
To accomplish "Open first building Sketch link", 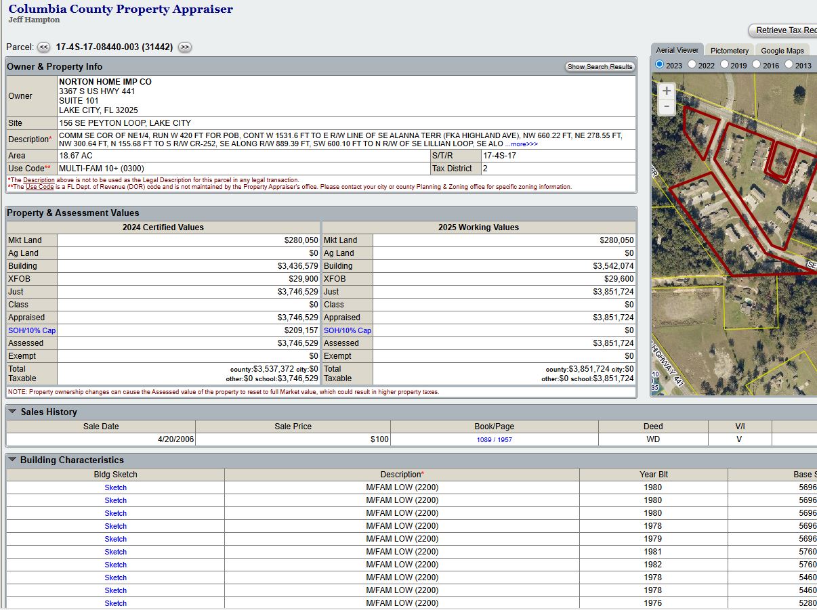I will [115, 487].
